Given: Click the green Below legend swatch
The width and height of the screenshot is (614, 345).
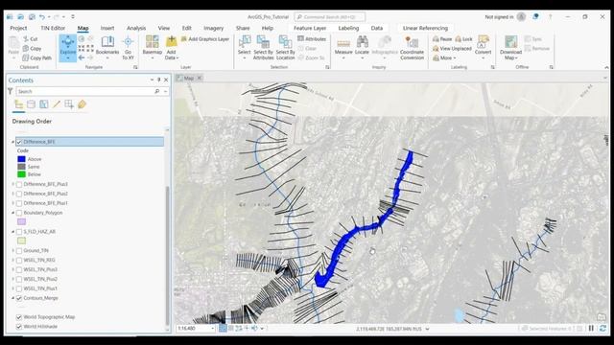Looking at the screenshot, I should pos(21,174).
